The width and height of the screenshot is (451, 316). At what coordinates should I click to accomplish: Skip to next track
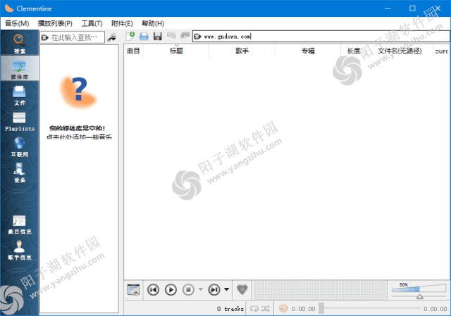click(214, 289)
